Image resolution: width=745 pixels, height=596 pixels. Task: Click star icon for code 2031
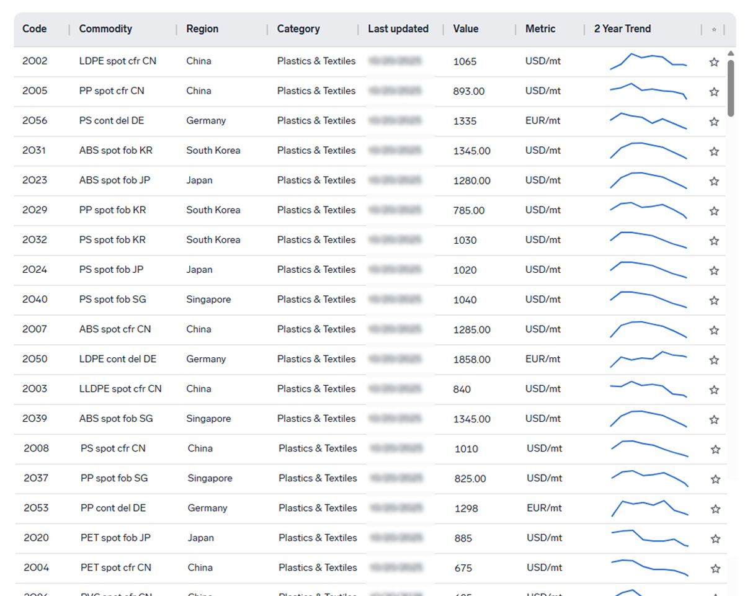pyautogui.click(x=714, y=151)
